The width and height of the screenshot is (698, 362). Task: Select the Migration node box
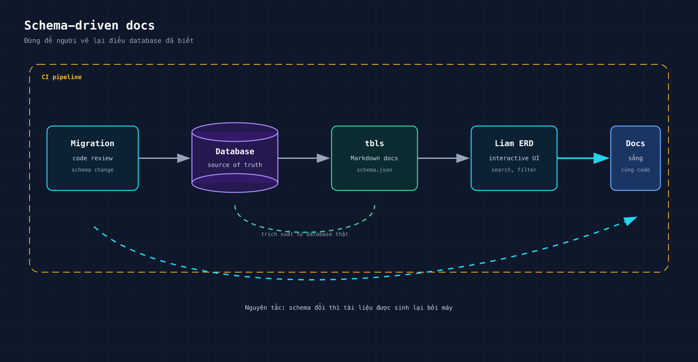pos(93,158)
